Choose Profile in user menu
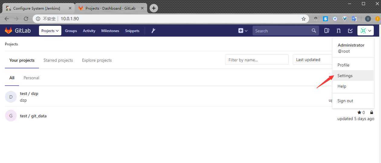This screenshot has width=381, height=163. [x=353, y=65]
